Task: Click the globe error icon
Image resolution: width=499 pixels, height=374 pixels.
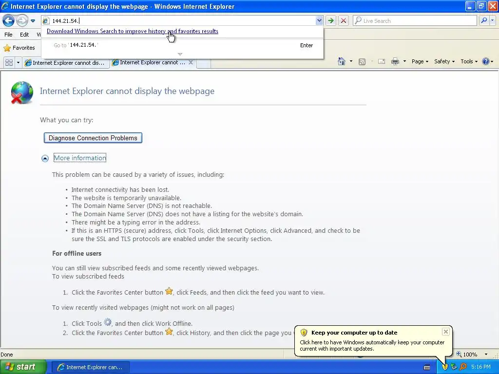Action: point(21,93)
